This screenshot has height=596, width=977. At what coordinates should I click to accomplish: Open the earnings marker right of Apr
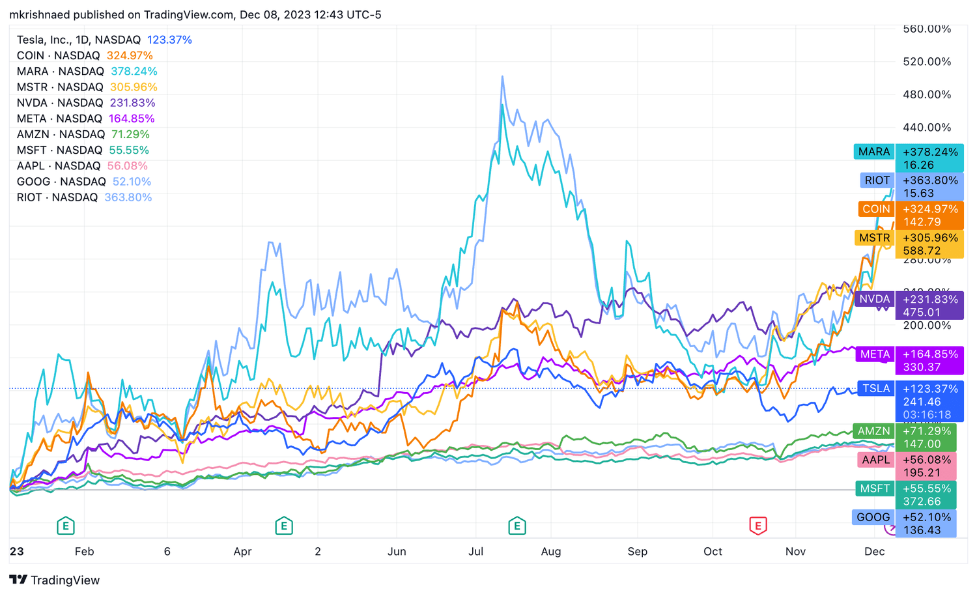click(x=283, y=525)
